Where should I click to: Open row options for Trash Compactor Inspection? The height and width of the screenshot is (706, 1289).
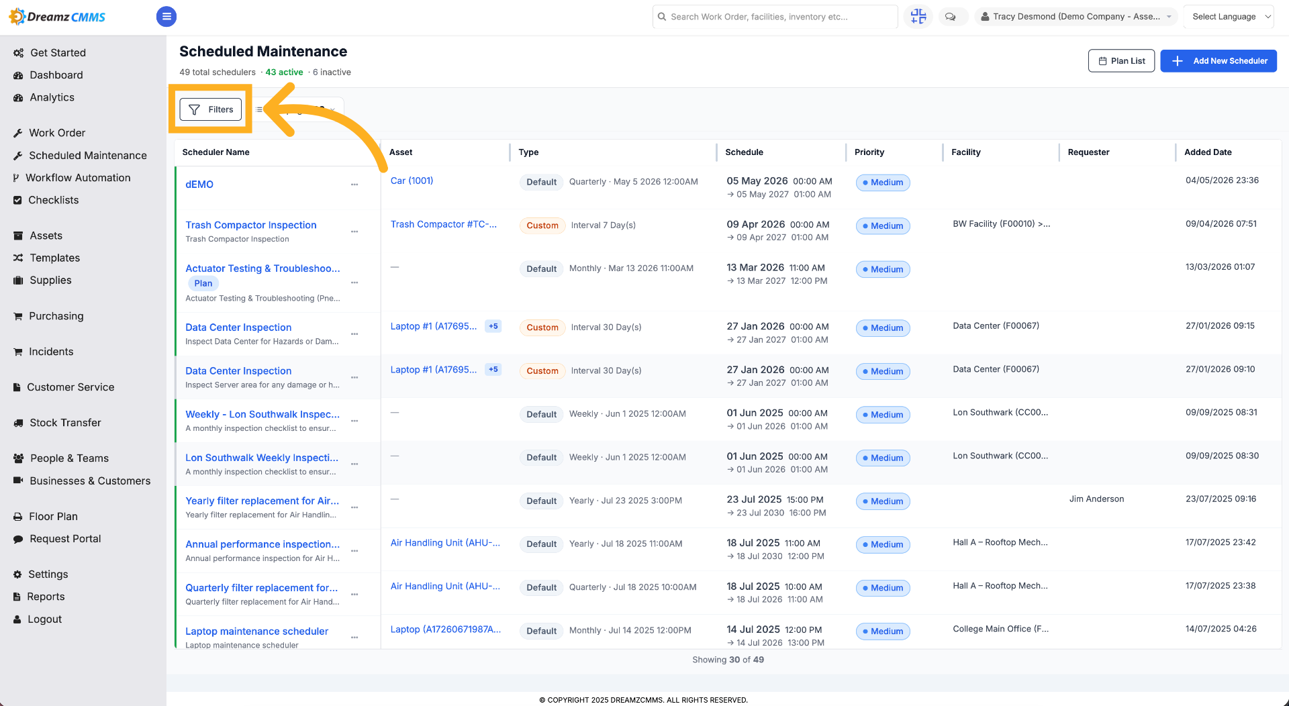coord(354,232)
